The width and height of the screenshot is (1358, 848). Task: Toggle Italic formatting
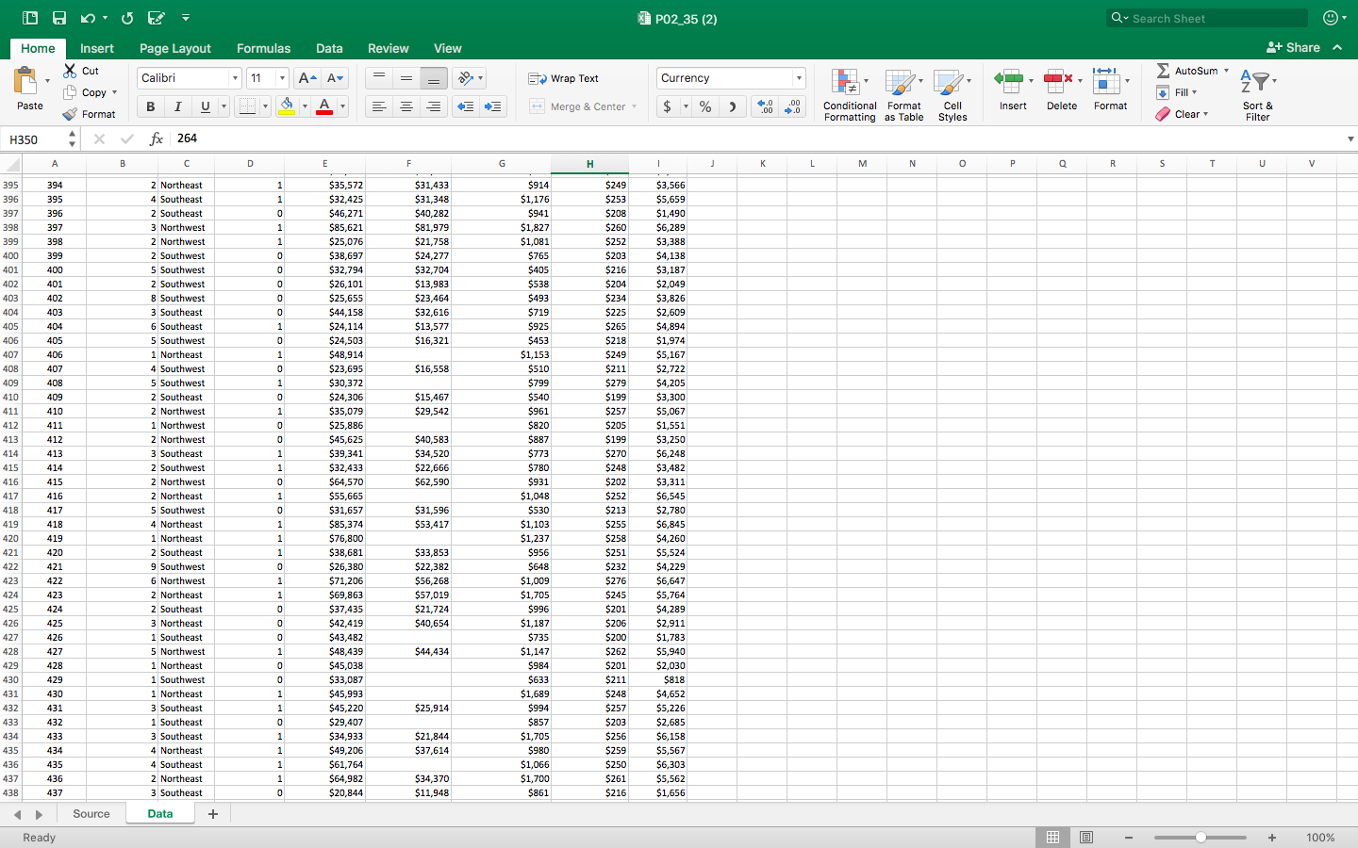pyautogui.click(x=177, y=106)
